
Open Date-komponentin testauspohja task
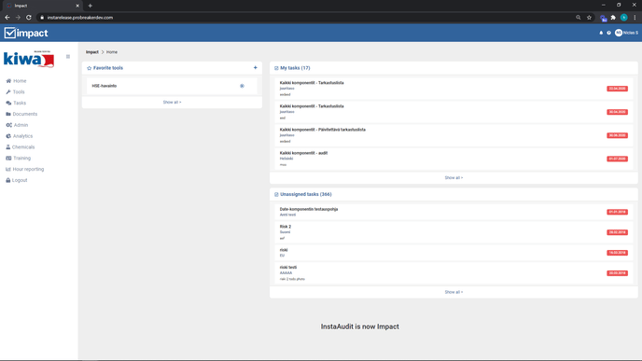(x=454, y=212)
